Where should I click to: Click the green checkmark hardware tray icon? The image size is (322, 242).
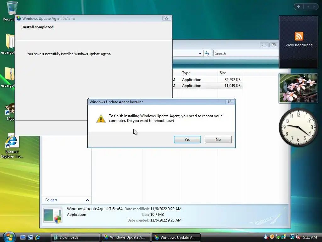(x=278, y=237)
